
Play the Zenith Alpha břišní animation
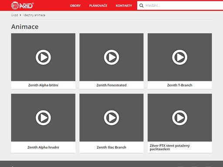tap(43, 57)
